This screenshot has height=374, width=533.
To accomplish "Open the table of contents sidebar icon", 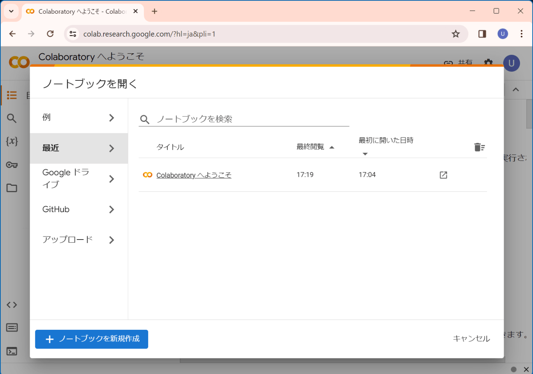I will point(12,95).
